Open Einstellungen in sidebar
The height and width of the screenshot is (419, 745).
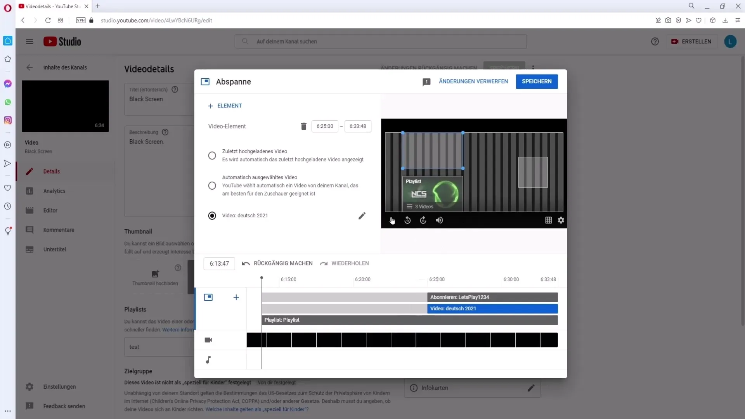65,387
